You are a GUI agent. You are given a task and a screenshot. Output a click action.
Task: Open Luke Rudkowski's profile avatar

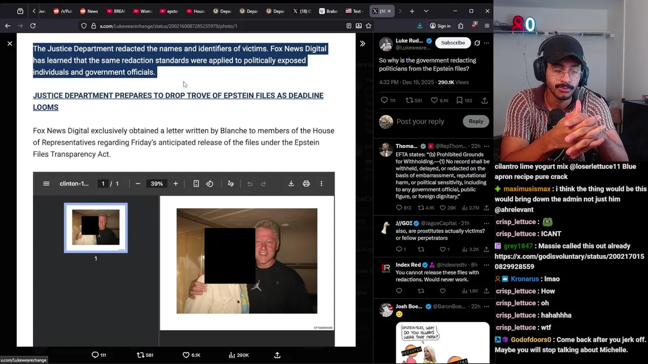[386, 43]
